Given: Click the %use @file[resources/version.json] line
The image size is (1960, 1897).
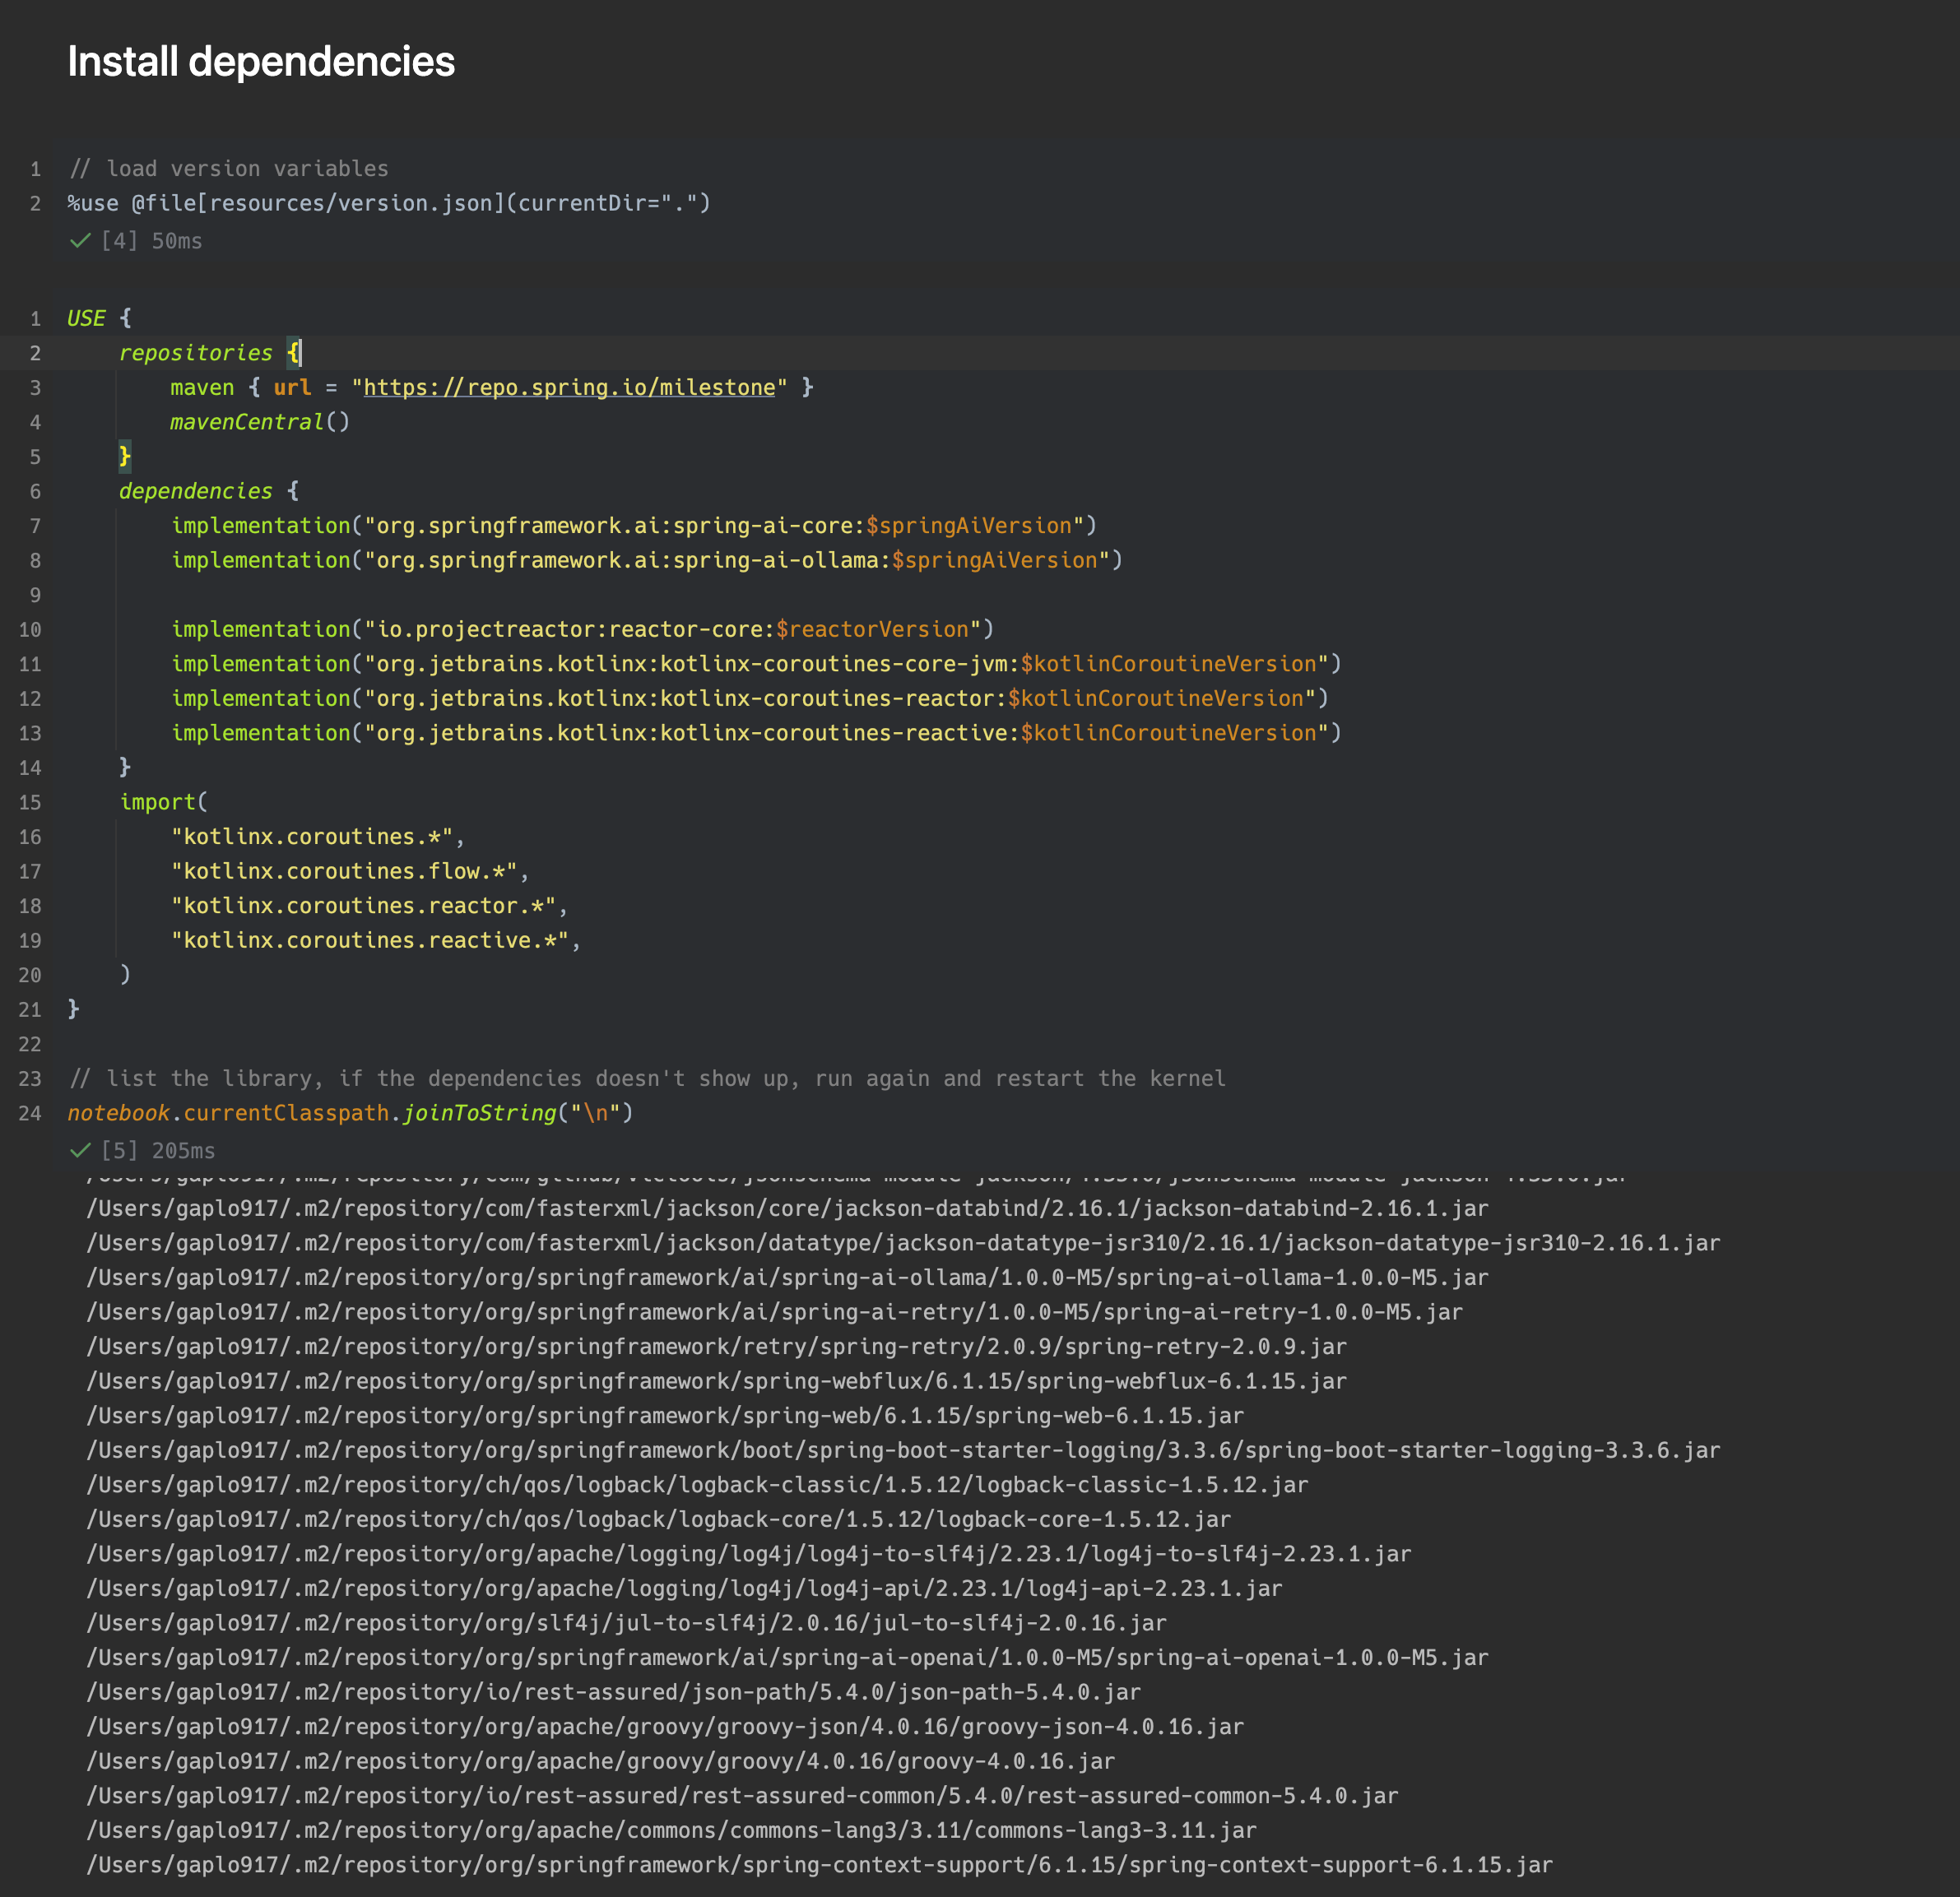Looking at the screenshot, I should click(389, 204).
